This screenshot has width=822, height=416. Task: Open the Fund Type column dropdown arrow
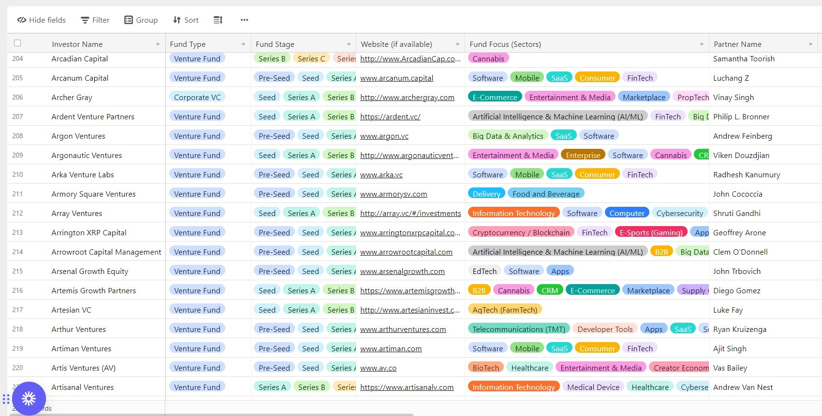pyautogui.click(x=243, y=44)
